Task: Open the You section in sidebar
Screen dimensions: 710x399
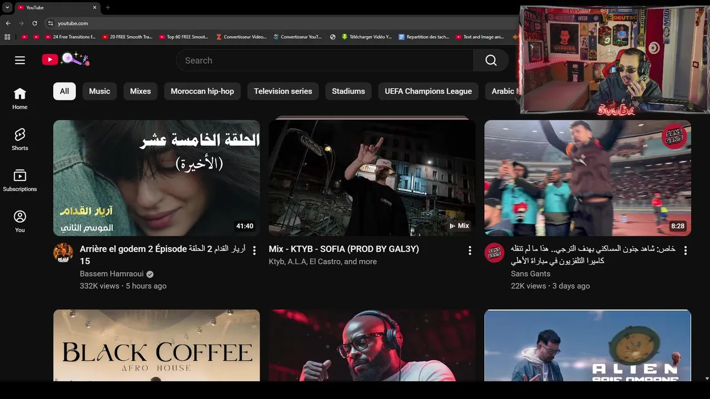Action: (x=20, y=222)
